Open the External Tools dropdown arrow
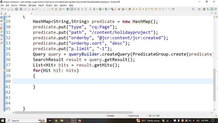Viewport: 218px width, 123px height. point(115,9)
